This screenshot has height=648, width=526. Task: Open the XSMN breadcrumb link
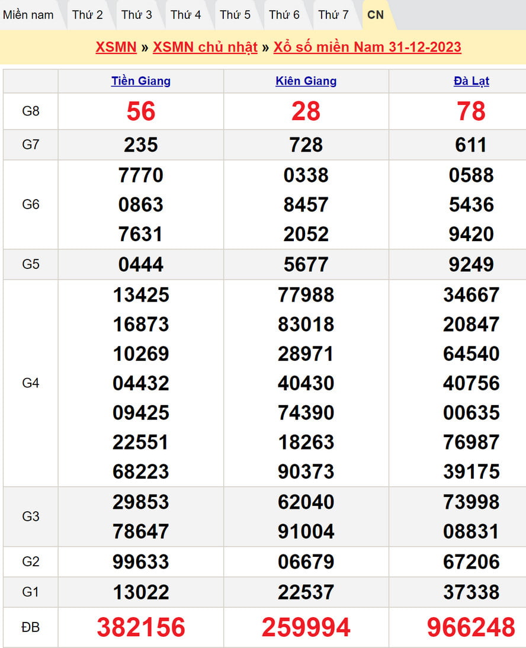point(116,47)
